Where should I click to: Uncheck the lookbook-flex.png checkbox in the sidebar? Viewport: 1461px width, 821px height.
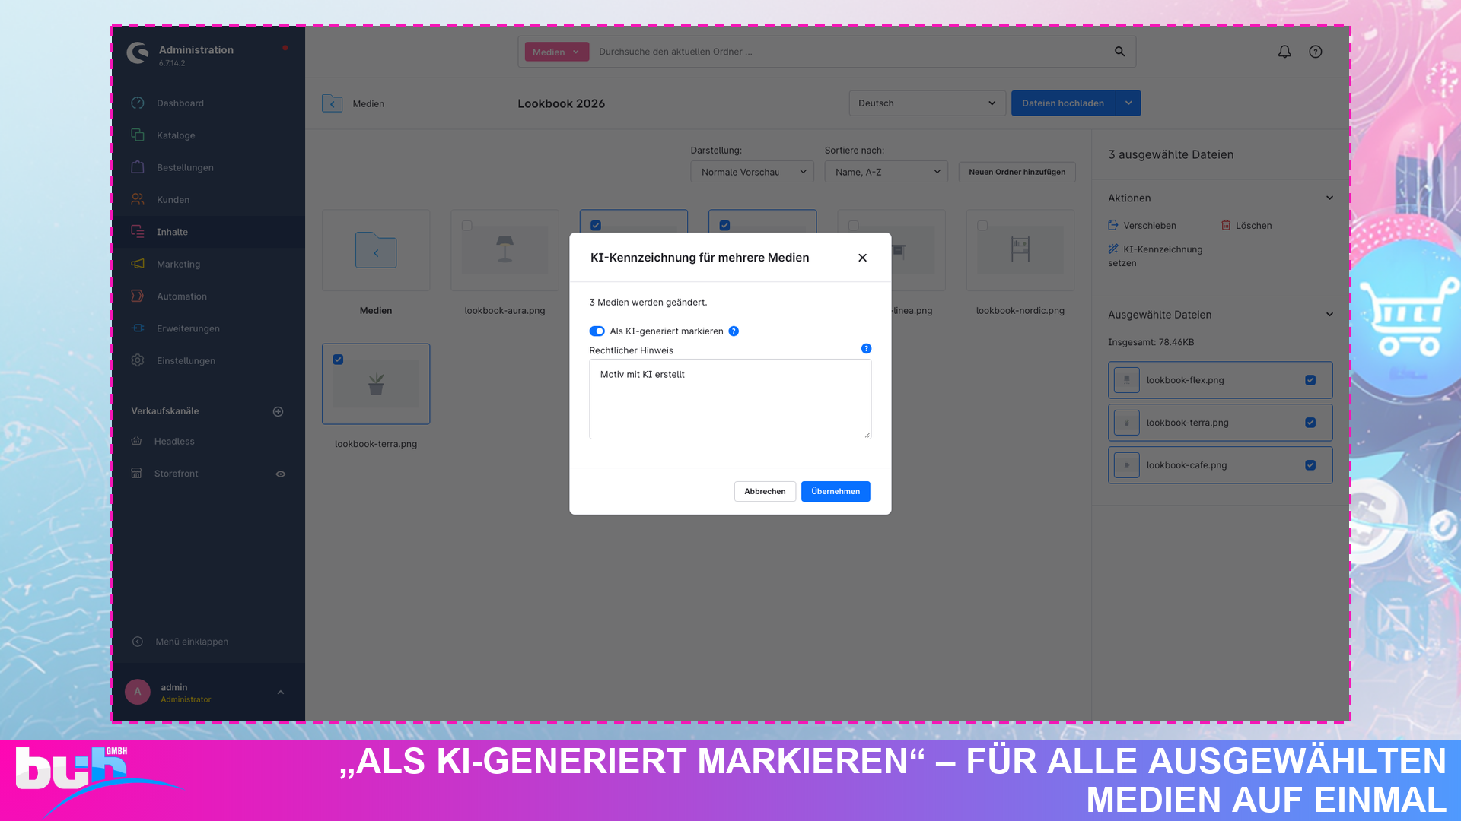pyautogui.click(x=1310, y=380)
